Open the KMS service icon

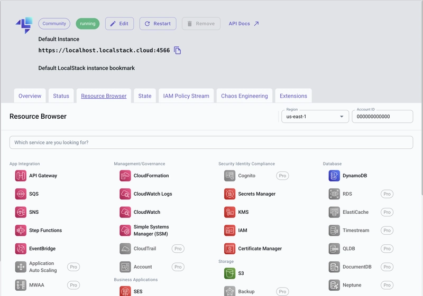point(230,212)
